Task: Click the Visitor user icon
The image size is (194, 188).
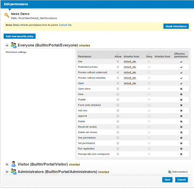Action: [x=13, y=164]
